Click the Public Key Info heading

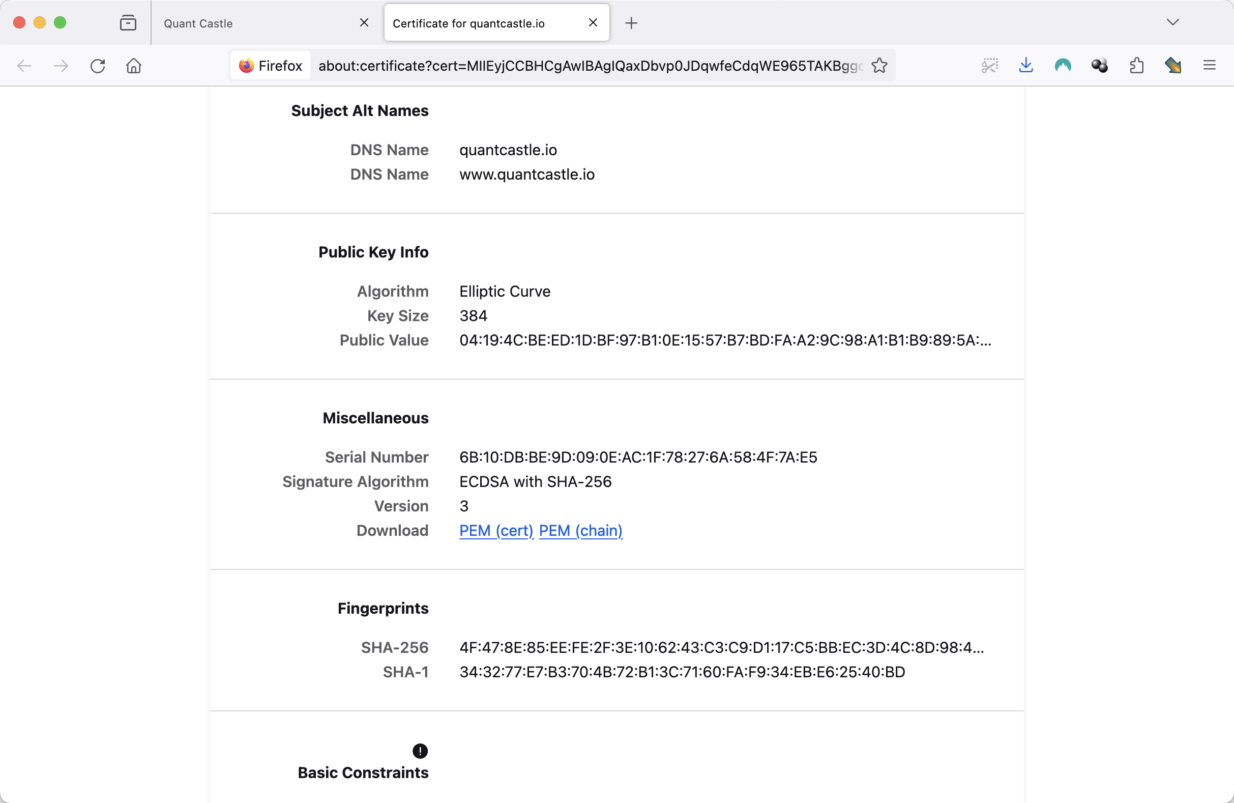[373, 252]
